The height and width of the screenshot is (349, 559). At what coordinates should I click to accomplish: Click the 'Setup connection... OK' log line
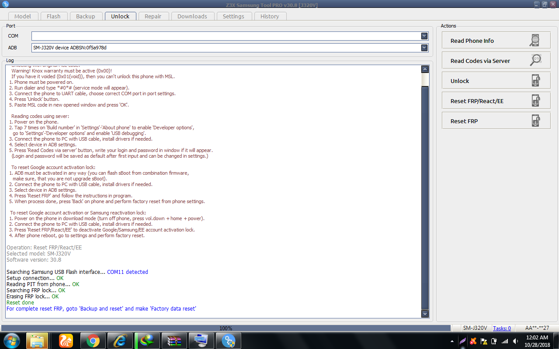pyautogui.click(x=35, y=278)
